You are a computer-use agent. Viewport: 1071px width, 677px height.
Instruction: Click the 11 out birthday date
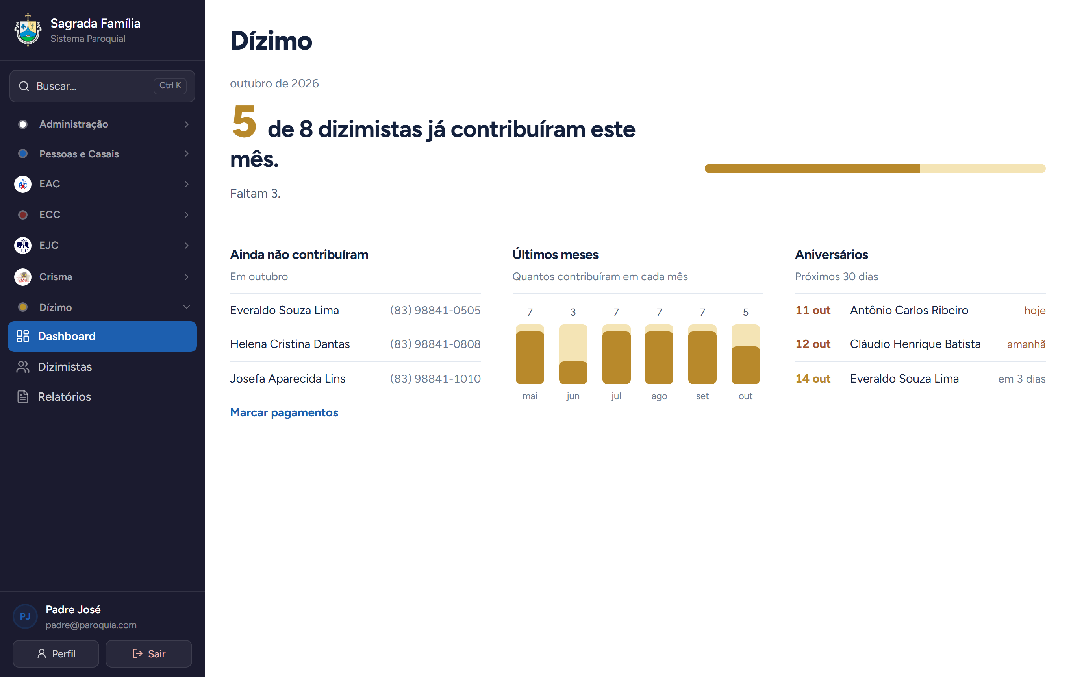(x=813, y=310)
